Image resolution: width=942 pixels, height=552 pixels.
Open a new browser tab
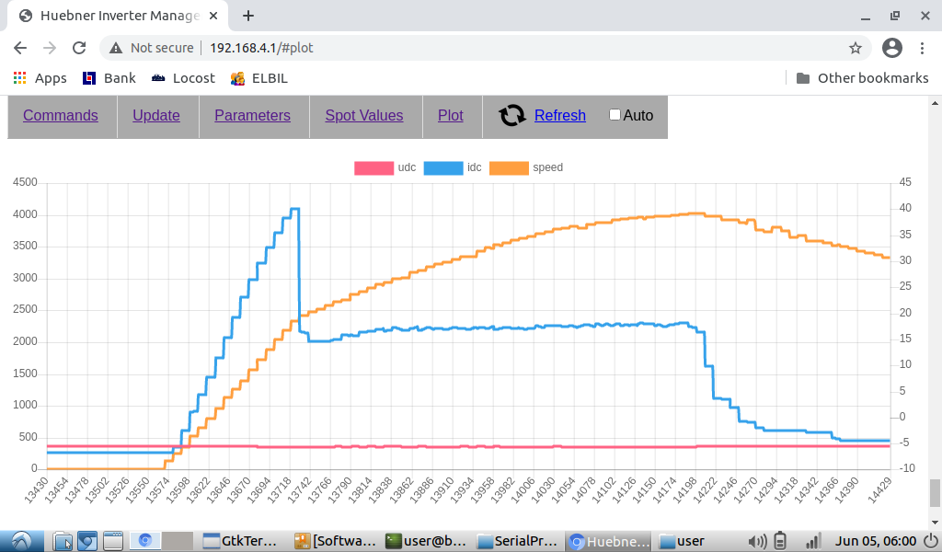click(x=248, y=16)
